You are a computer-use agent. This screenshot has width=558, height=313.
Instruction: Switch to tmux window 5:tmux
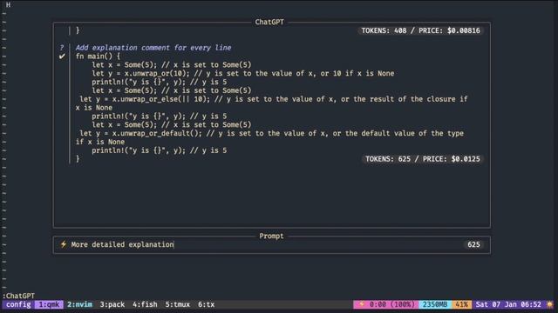[178, 304]
